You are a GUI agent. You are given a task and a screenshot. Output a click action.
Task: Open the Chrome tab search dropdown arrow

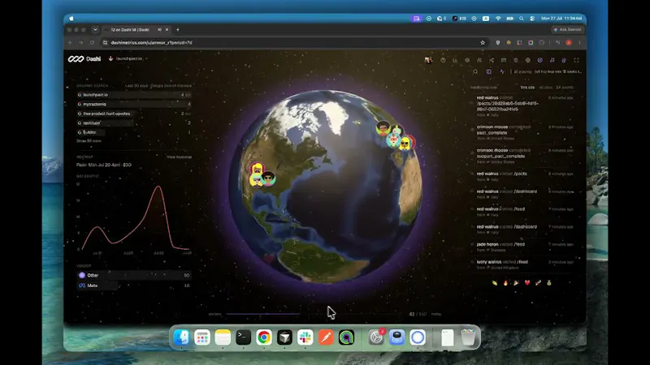[x=95, y=30]
